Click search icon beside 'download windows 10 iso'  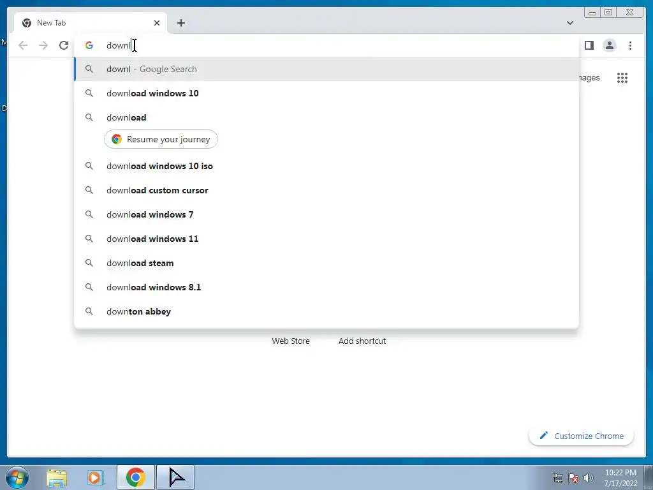pos(89,166)
